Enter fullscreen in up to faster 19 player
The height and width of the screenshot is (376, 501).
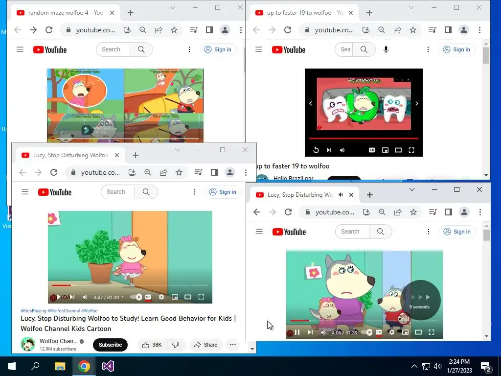coord(411,150)
